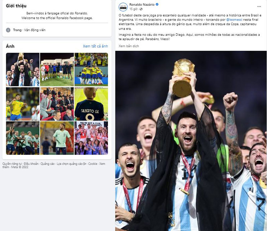Open the large World Cup trophy post image
This screenshot has width=267, height=231.
[191, 141]
